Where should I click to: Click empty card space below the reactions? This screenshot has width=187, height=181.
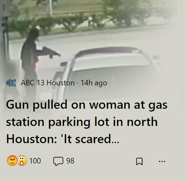(91, 174)
